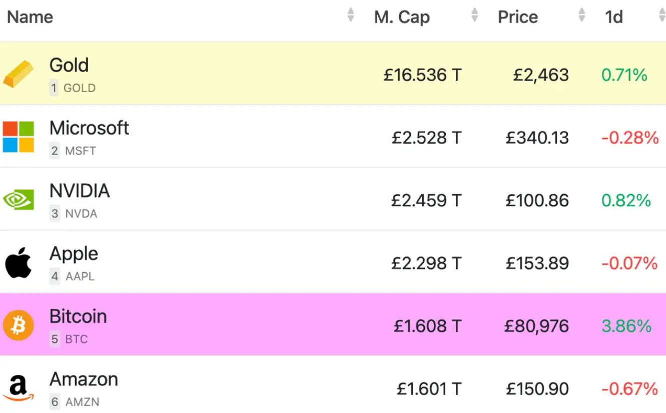This screenshot has width=666, height=413.
Task: Select the Amazon name link
Action: pyautogui.click(x=84, y=379)
